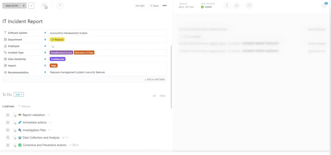Image resolution: width=331 pixels, height=155 pixels.
Task: Click the Incident Type field label
Action: 16,53
